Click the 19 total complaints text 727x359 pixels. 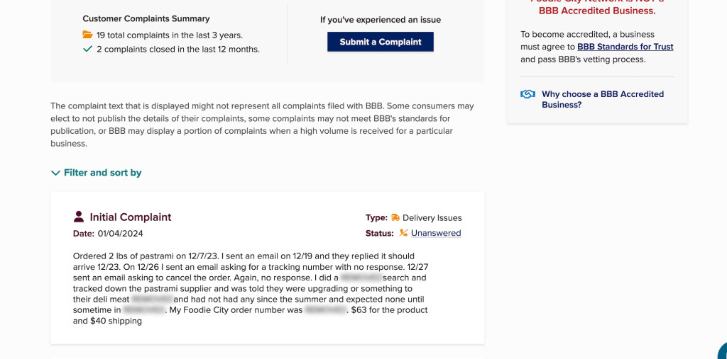170,35
